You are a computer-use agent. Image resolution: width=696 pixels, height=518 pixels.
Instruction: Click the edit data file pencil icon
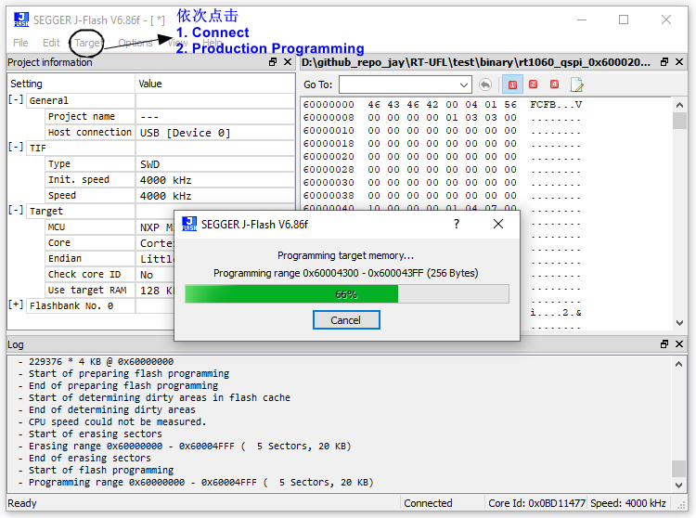[576, 84]
